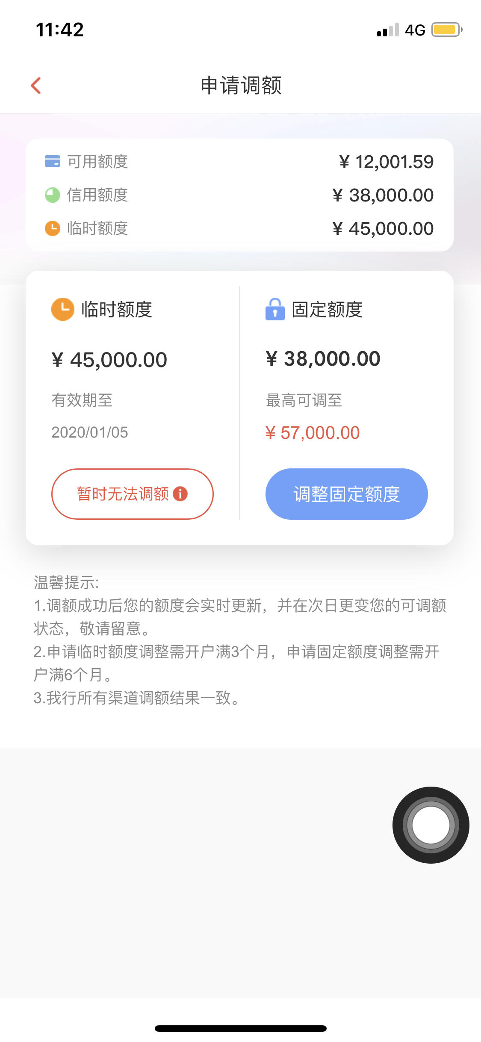Tap the expiry date 2020/01/05

click(90, 432)
